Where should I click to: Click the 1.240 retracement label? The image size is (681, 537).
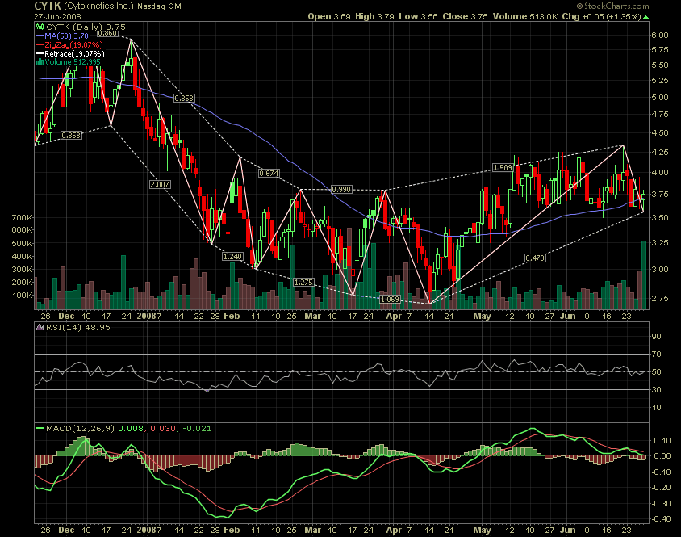[x=232, y=257]
